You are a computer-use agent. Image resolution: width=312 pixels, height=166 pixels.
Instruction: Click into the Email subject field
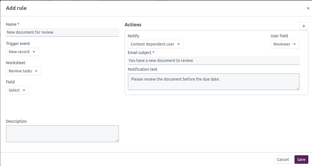pyautogui.click(x=213, y=61)
